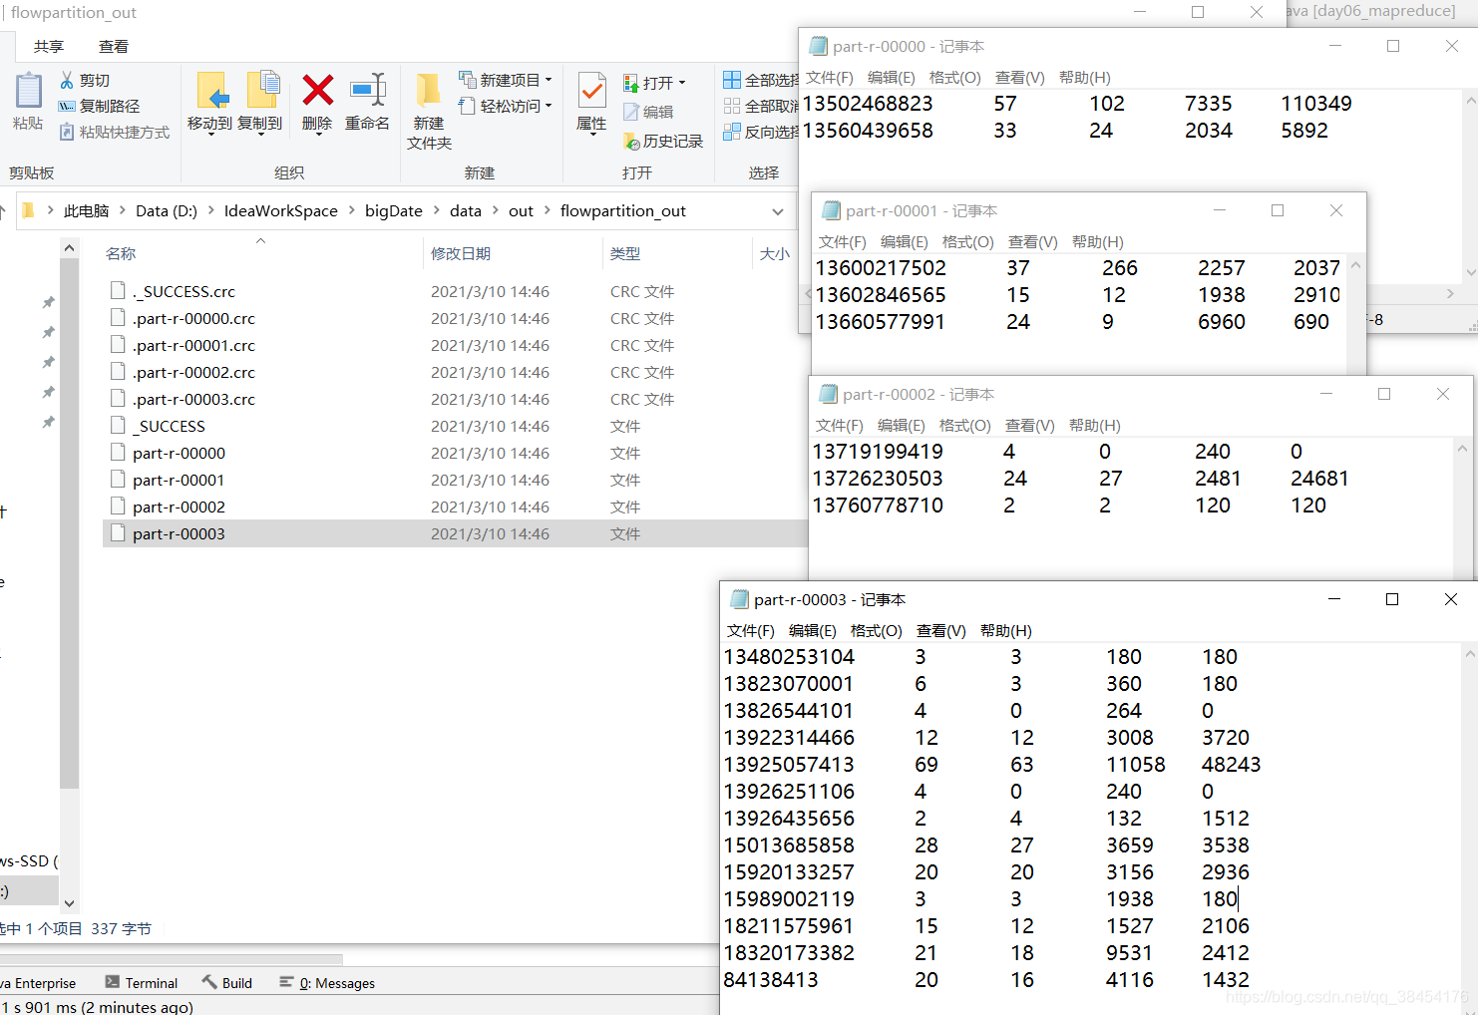Open the address bar history dropdown
The height and width of the screenshot is (1015, 1478).
point(778,211)
